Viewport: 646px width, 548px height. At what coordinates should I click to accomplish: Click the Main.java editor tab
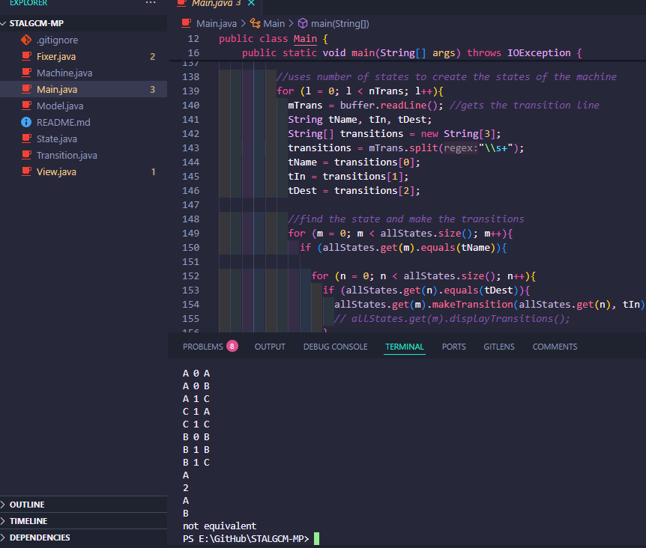pos(217,3)
